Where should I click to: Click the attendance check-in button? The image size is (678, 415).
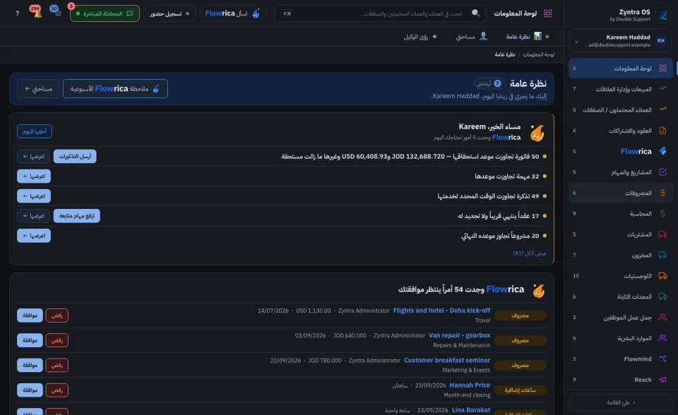tap(169, 13)
